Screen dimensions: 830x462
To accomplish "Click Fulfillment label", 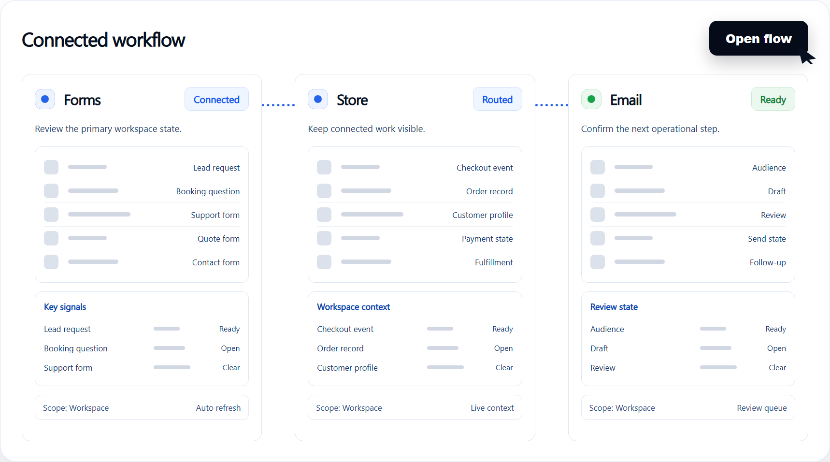I will click(494, 262).
